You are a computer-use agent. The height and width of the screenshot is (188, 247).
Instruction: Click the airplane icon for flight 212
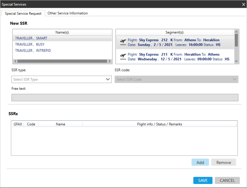pyautogui.click(x=123, y=42)
